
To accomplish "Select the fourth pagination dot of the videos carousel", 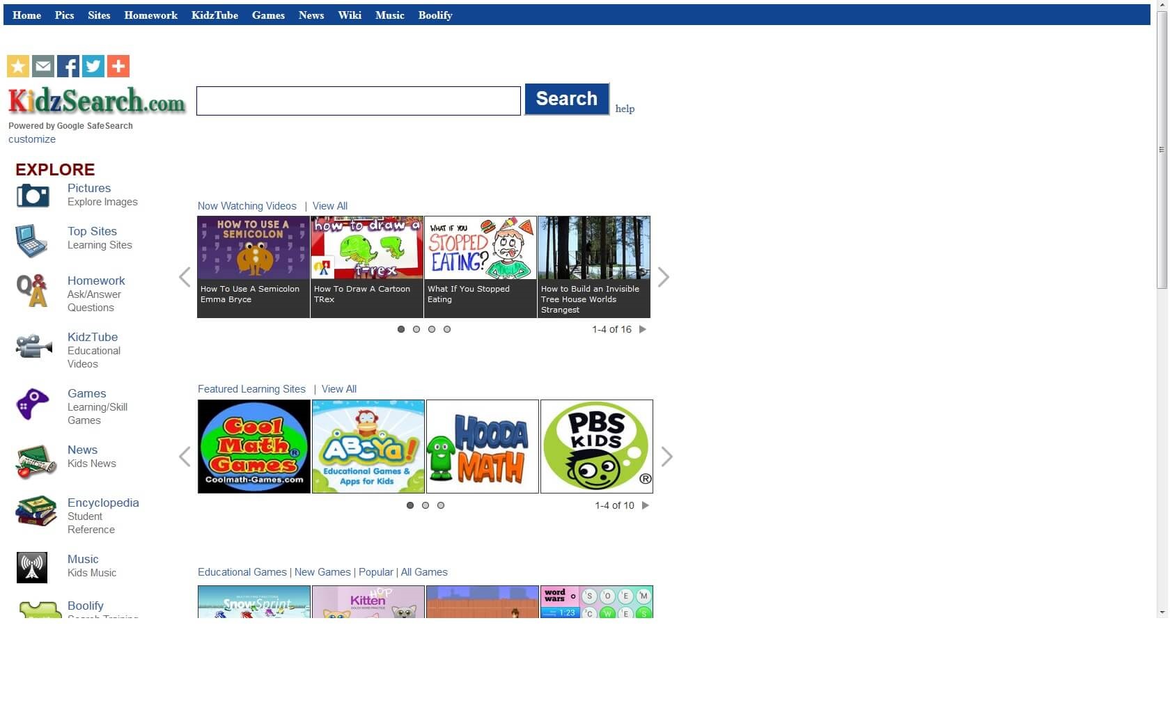I will [447, 329].
